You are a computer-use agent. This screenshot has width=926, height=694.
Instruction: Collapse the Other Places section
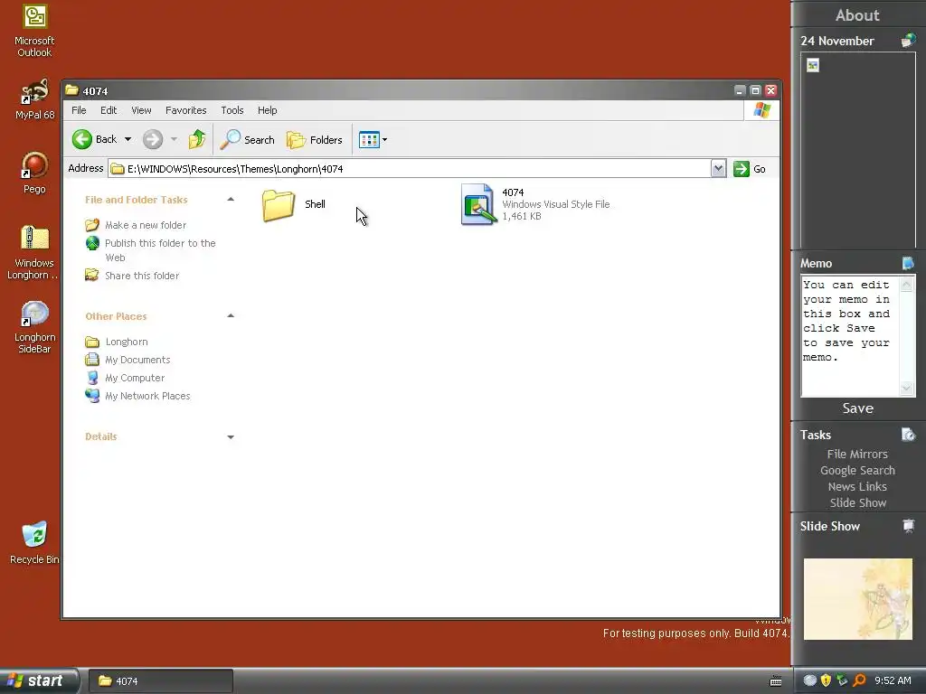coord(231,315)
